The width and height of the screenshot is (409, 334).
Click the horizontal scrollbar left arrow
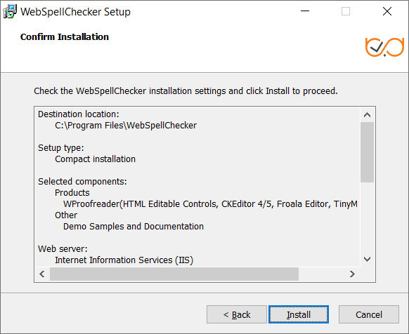[x=42, y=274]
